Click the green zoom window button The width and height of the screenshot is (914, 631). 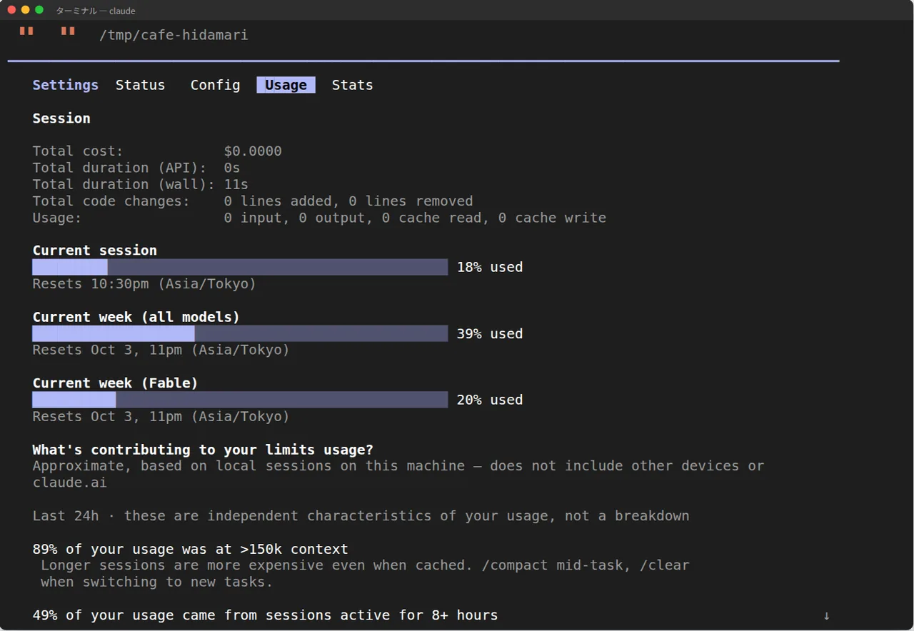click(39, 10)
